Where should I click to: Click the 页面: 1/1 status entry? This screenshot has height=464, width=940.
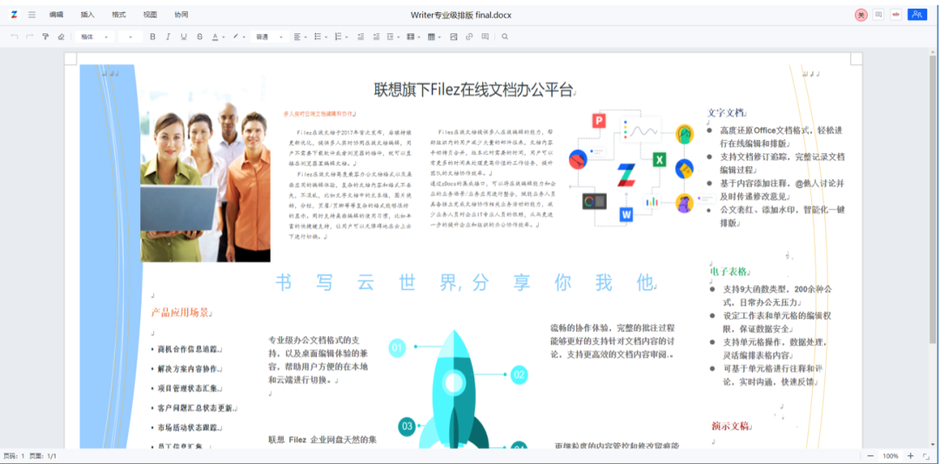pyautogui.click(x=44, y=456)
